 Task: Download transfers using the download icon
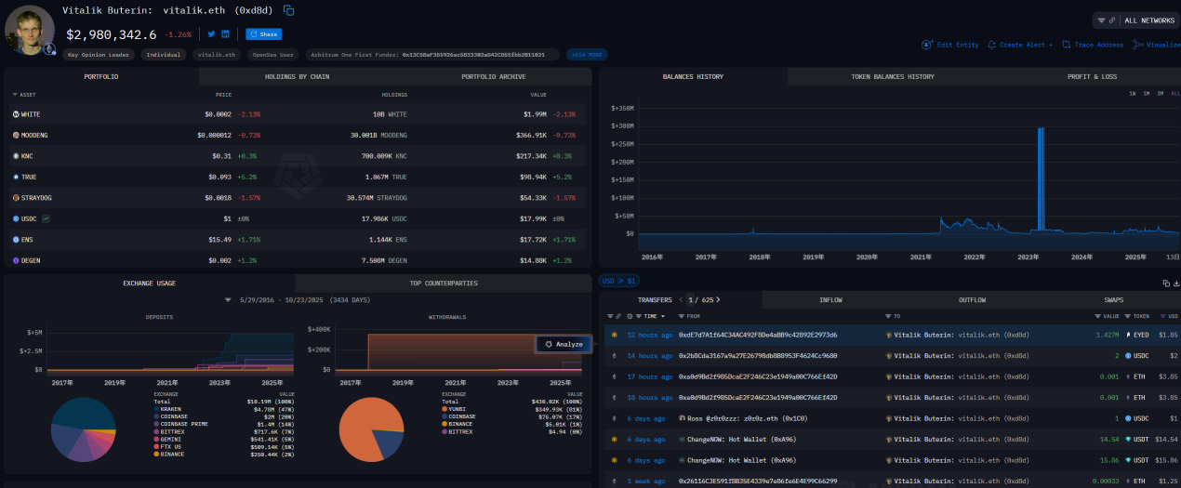click(1175, 284)
